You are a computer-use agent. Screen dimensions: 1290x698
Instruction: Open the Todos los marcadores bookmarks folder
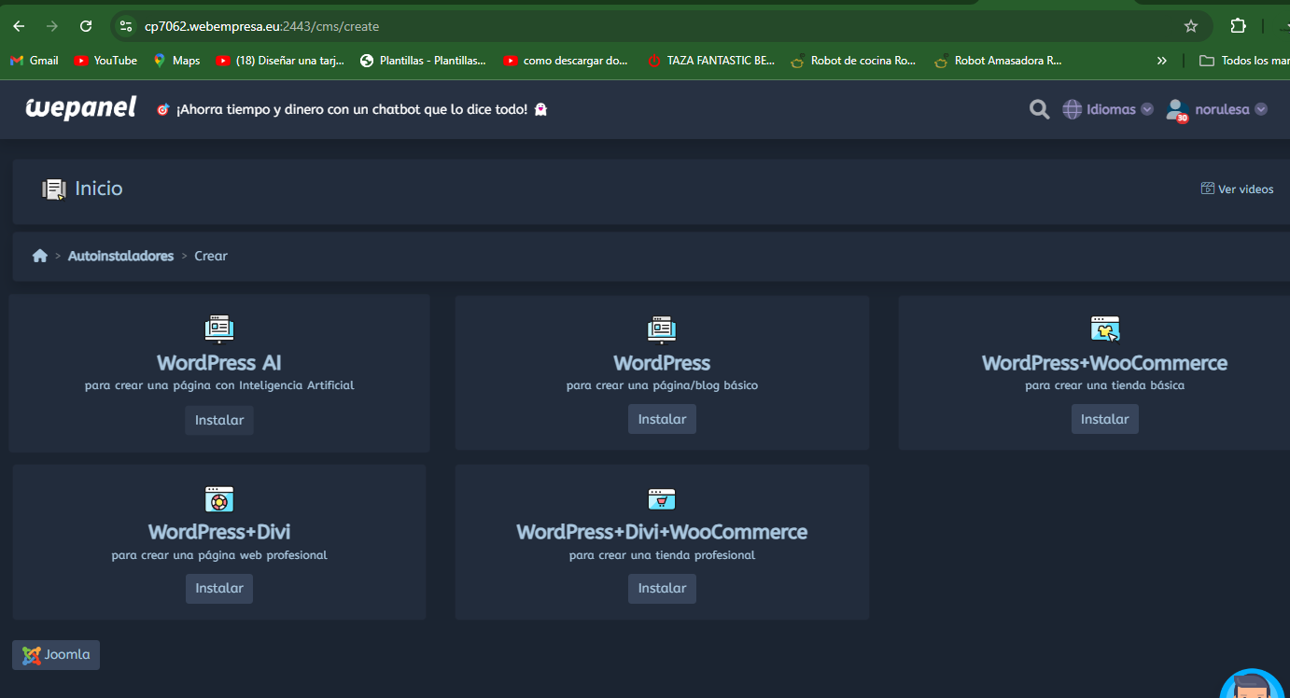click(1243, 61)
